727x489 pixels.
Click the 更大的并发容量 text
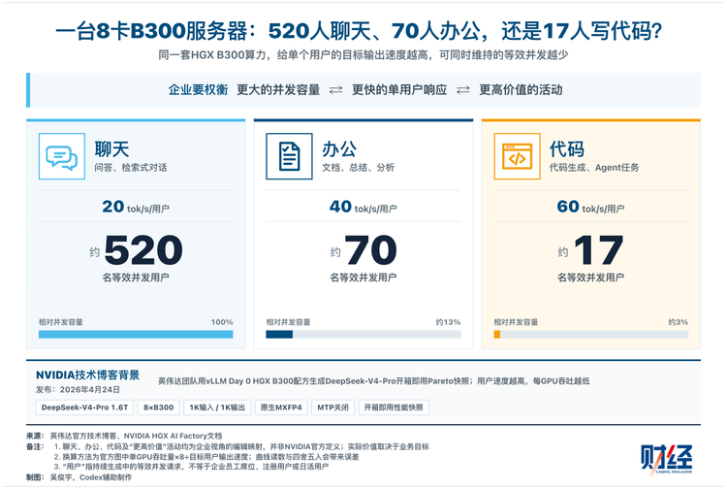278,89
